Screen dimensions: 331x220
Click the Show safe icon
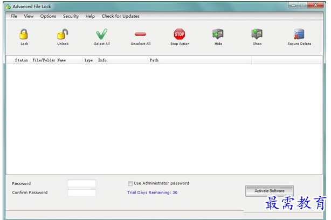pyautogui.click(x=257, y=34)
